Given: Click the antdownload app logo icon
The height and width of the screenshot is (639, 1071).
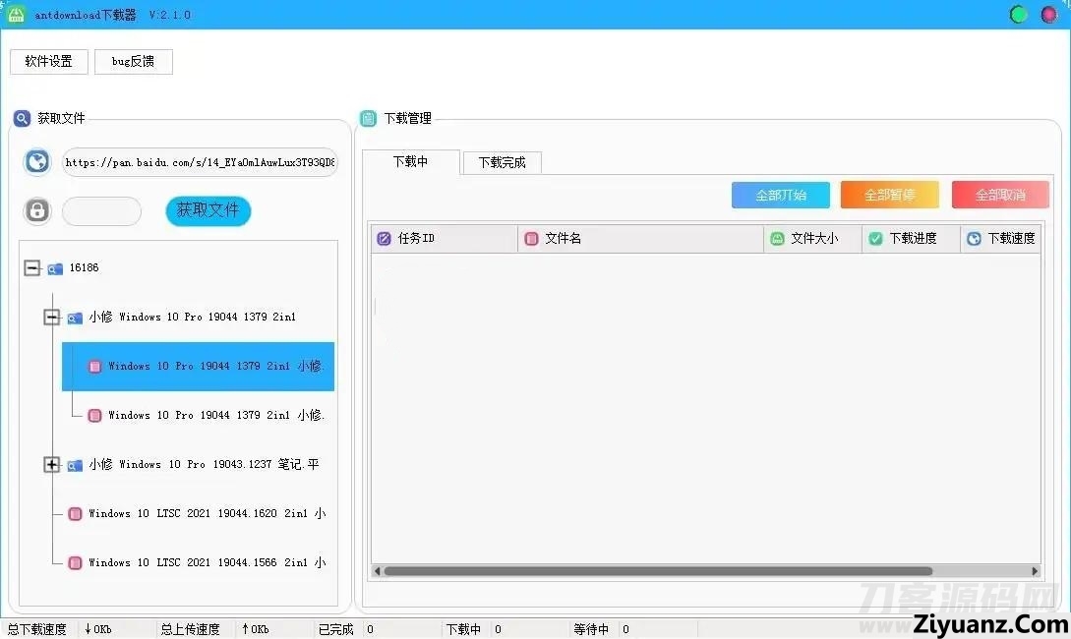Looking at the screenshot, I should click(x=16, y=15).
